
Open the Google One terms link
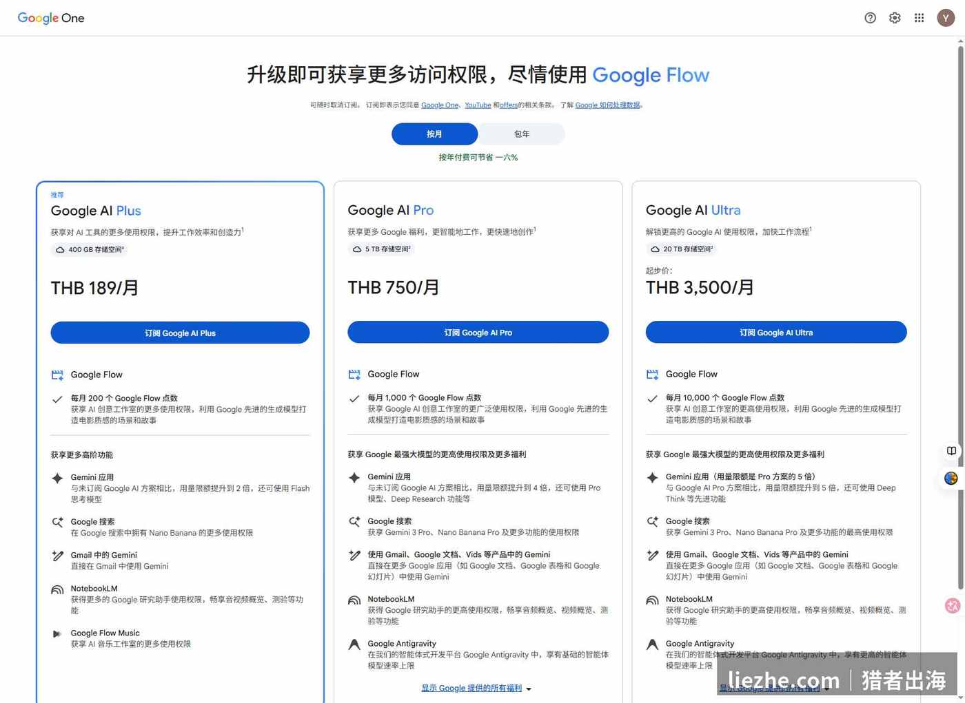[x=440, y=105]
